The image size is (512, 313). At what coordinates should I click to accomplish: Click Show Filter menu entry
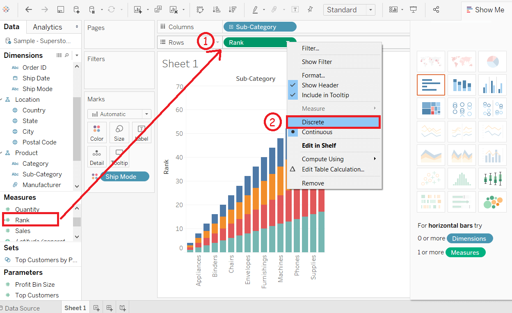[x=334, y=62]
